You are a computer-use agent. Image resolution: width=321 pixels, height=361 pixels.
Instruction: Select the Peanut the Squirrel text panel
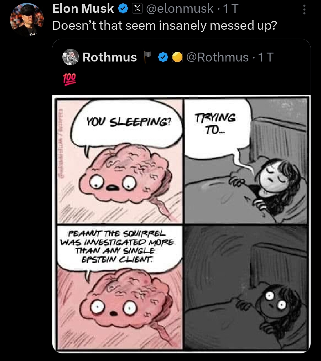coord(119,287)
